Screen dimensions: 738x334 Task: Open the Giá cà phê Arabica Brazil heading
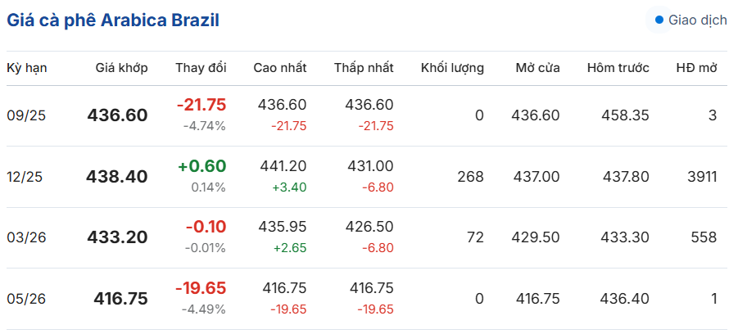[x=113, y=20]
